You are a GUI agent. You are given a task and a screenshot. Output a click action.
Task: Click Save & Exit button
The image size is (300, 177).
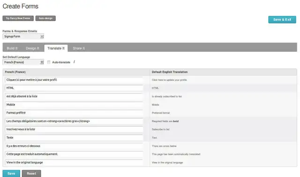[x=282, y=20]
